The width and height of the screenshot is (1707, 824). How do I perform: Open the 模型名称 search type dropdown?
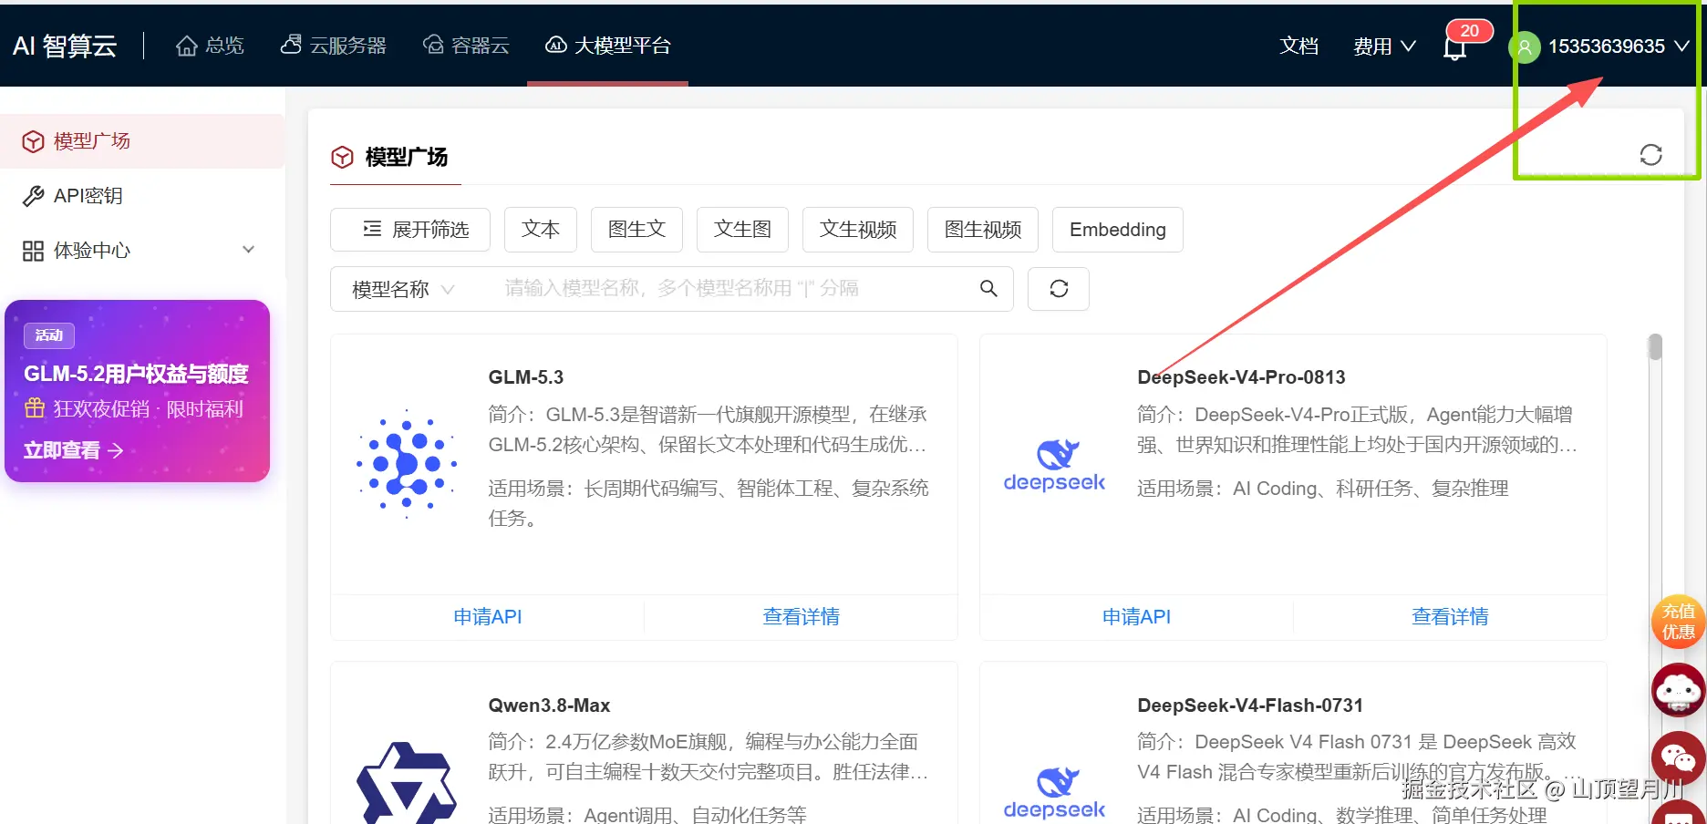point(403,289)
